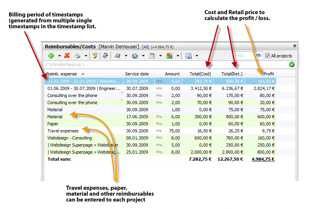Open dropdown beside magnifier filter icon
The image size is (317, 209).
point(143,56)
